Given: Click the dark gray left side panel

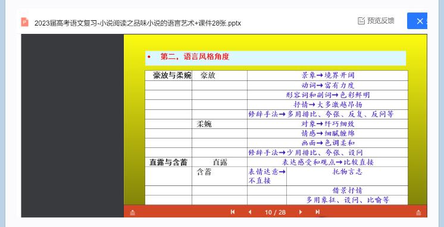Looking at the screenshot, I should 73,125.
